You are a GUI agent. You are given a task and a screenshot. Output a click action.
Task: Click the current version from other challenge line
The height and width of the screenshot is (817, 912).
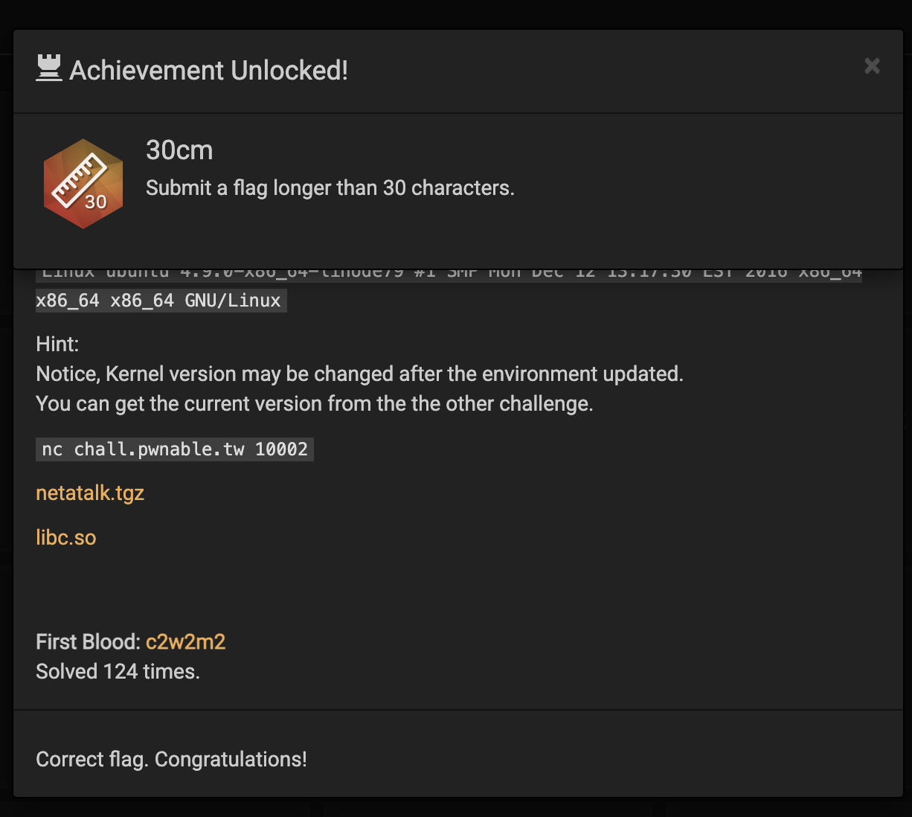coord(315,403)
